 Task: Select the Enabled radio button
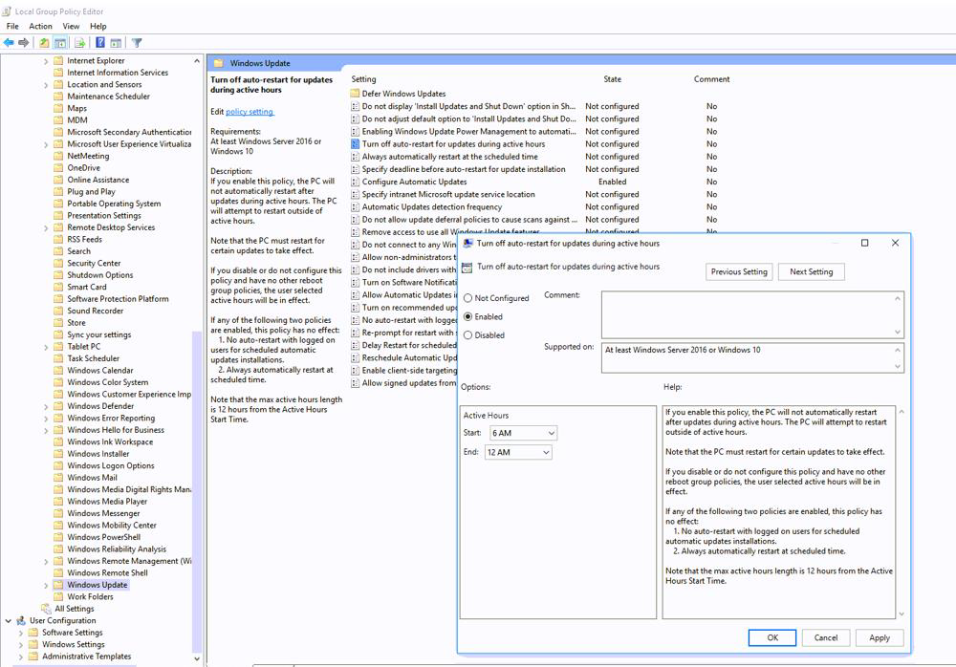[467, 316]
